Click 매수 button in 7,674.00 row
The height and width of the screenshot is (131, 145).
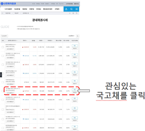[x=75, y=90]
